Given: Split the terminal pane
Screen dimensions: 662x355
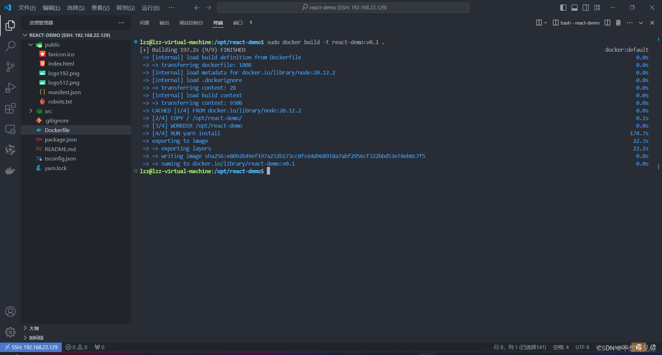Looking at the screenshot, I should (608, 22).
